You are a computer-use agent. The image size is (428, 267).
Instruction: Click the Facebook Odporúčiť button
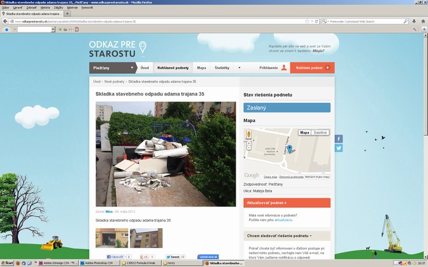[x=115, y=257]
